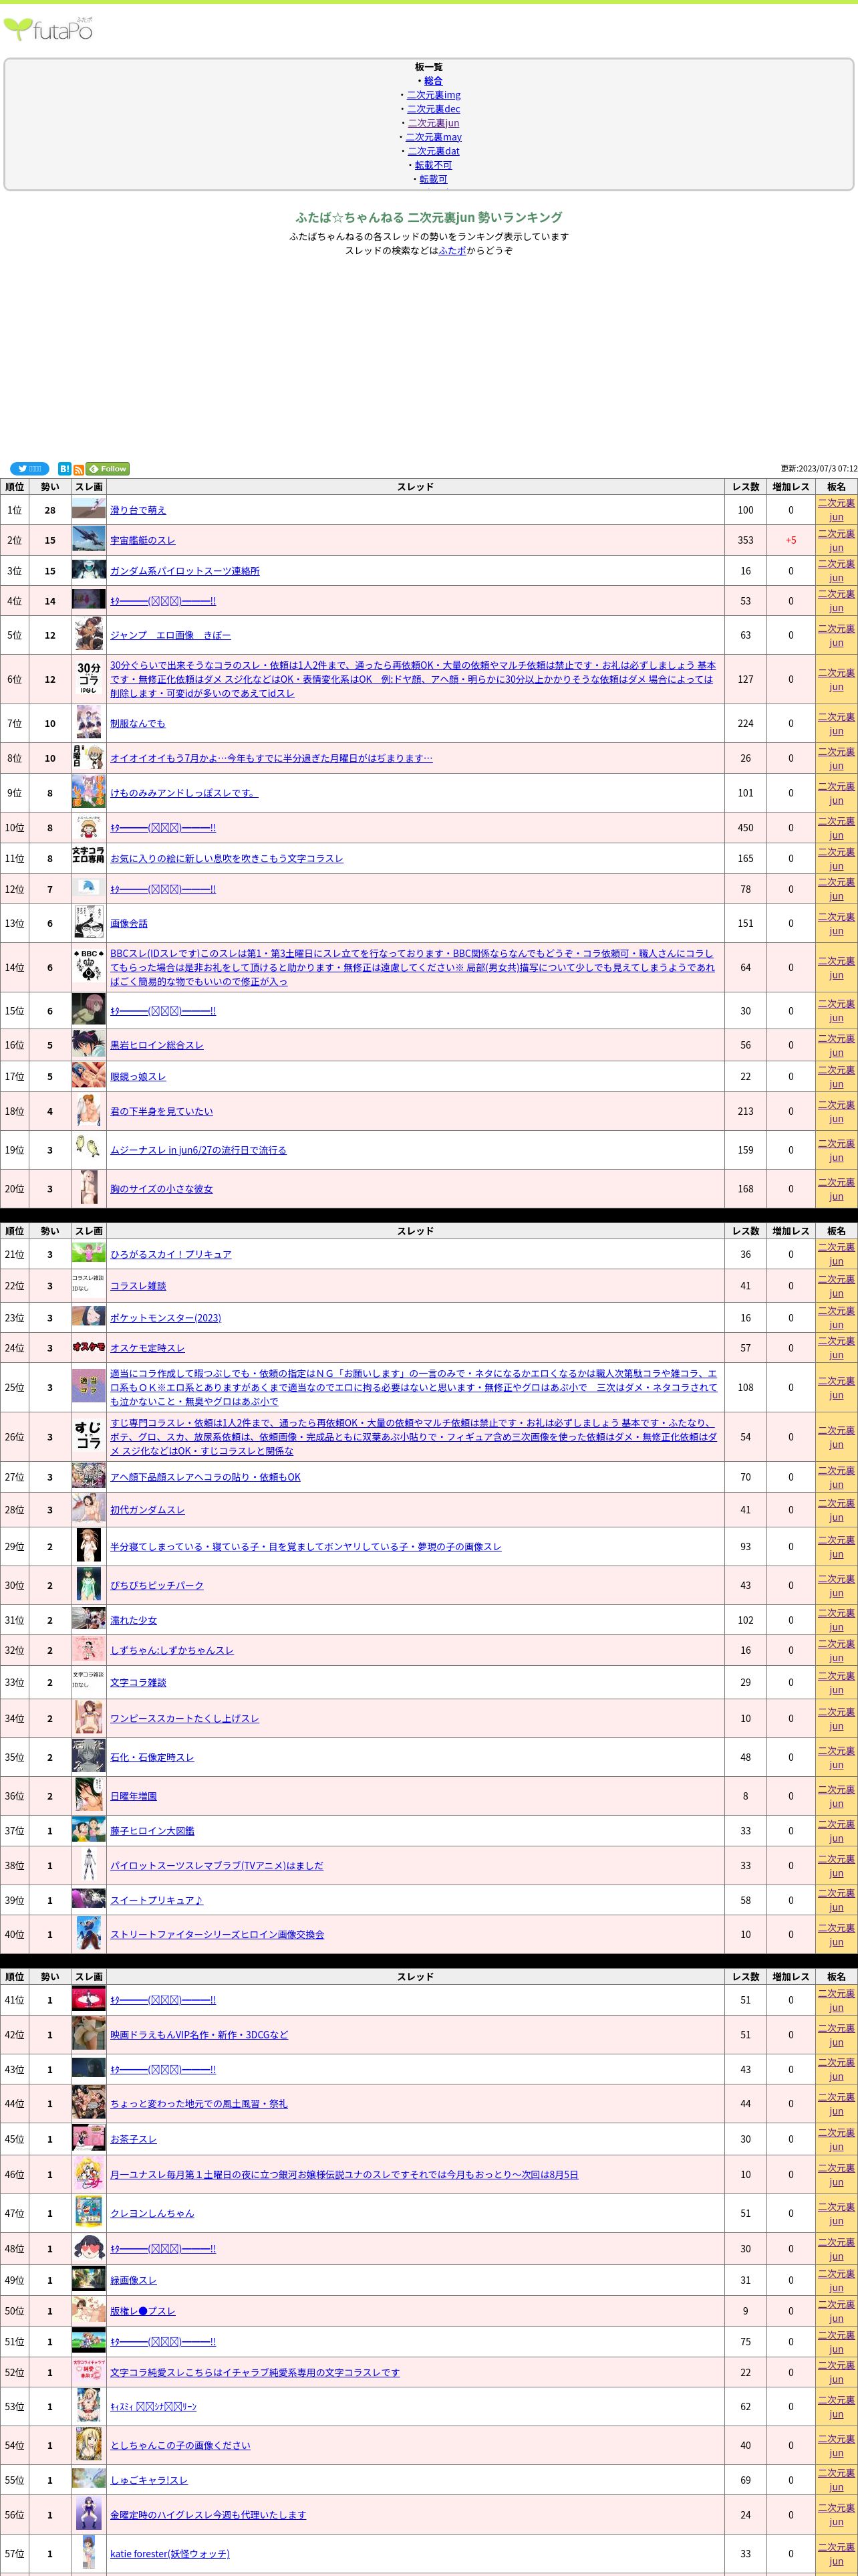Click the BBC spade thumbnail in rank 14
The image size is (858, 2576).
(x=89, y=966)
